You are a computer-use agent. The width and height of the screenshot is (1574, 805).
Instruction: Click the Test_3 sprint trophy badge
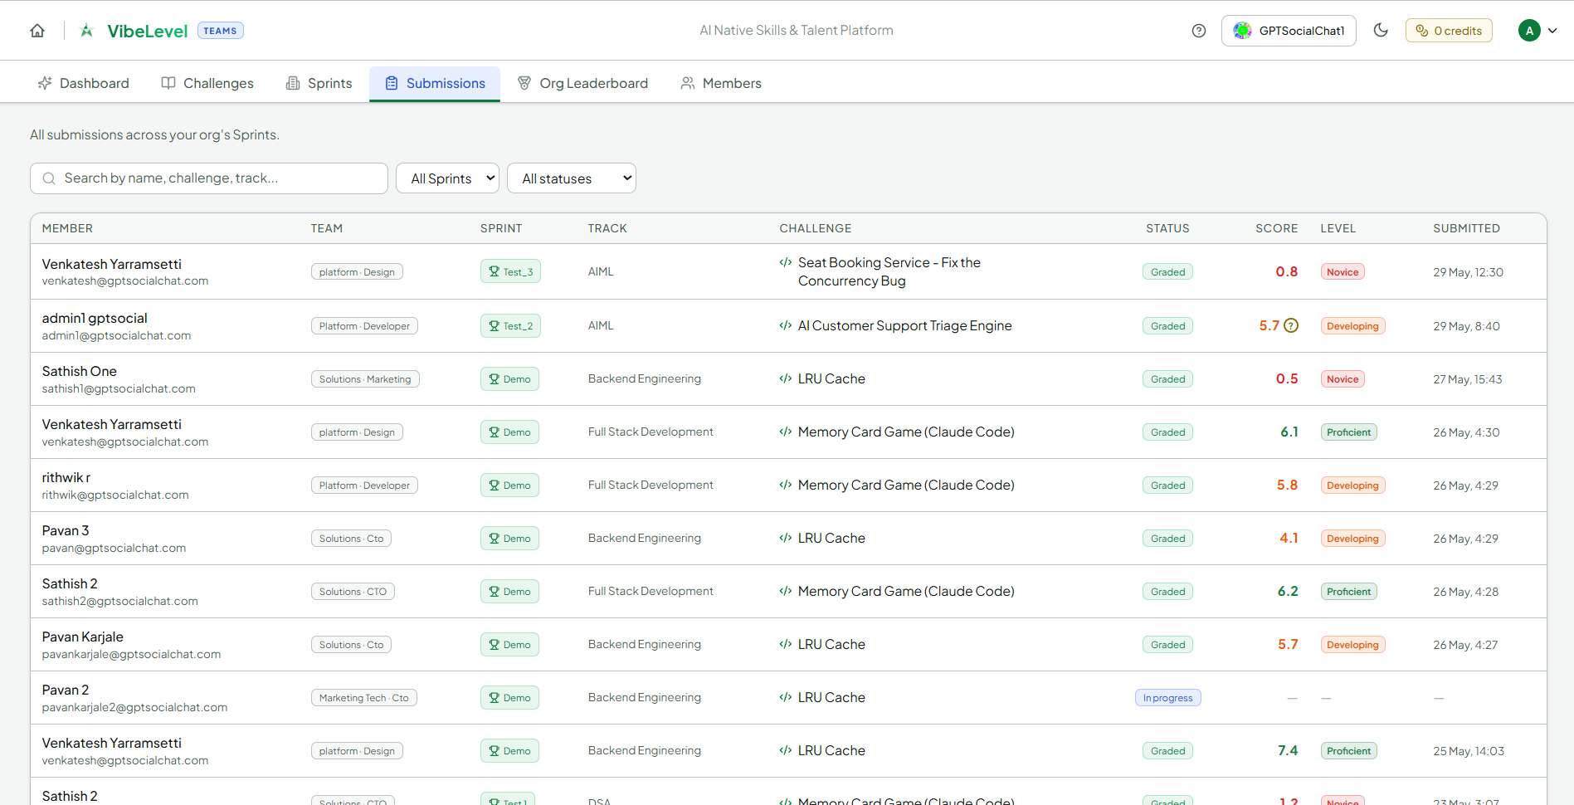pyautogui.click(x=510, y=271)
